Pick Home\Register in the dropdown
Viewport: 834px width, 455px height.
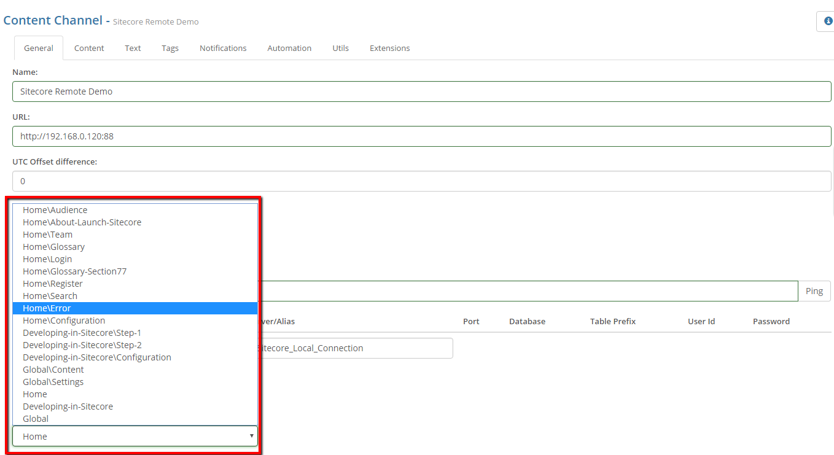(135, 284)
